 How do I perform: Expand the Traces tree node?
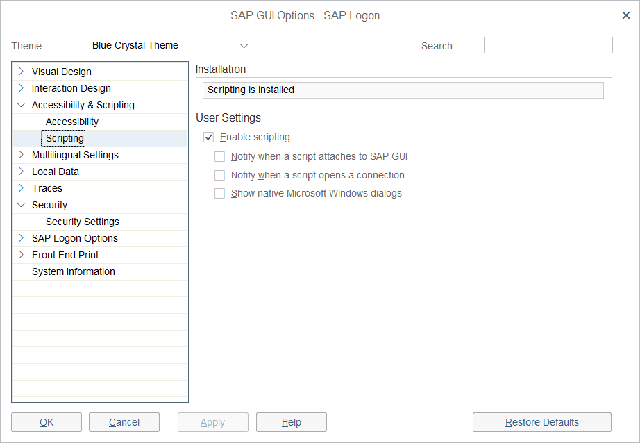coord(22,187)
